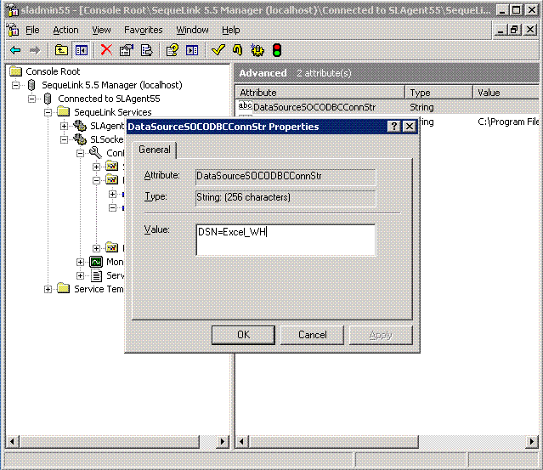
Task: Collapse the Conl wrench node
Action: coord(81,153)
